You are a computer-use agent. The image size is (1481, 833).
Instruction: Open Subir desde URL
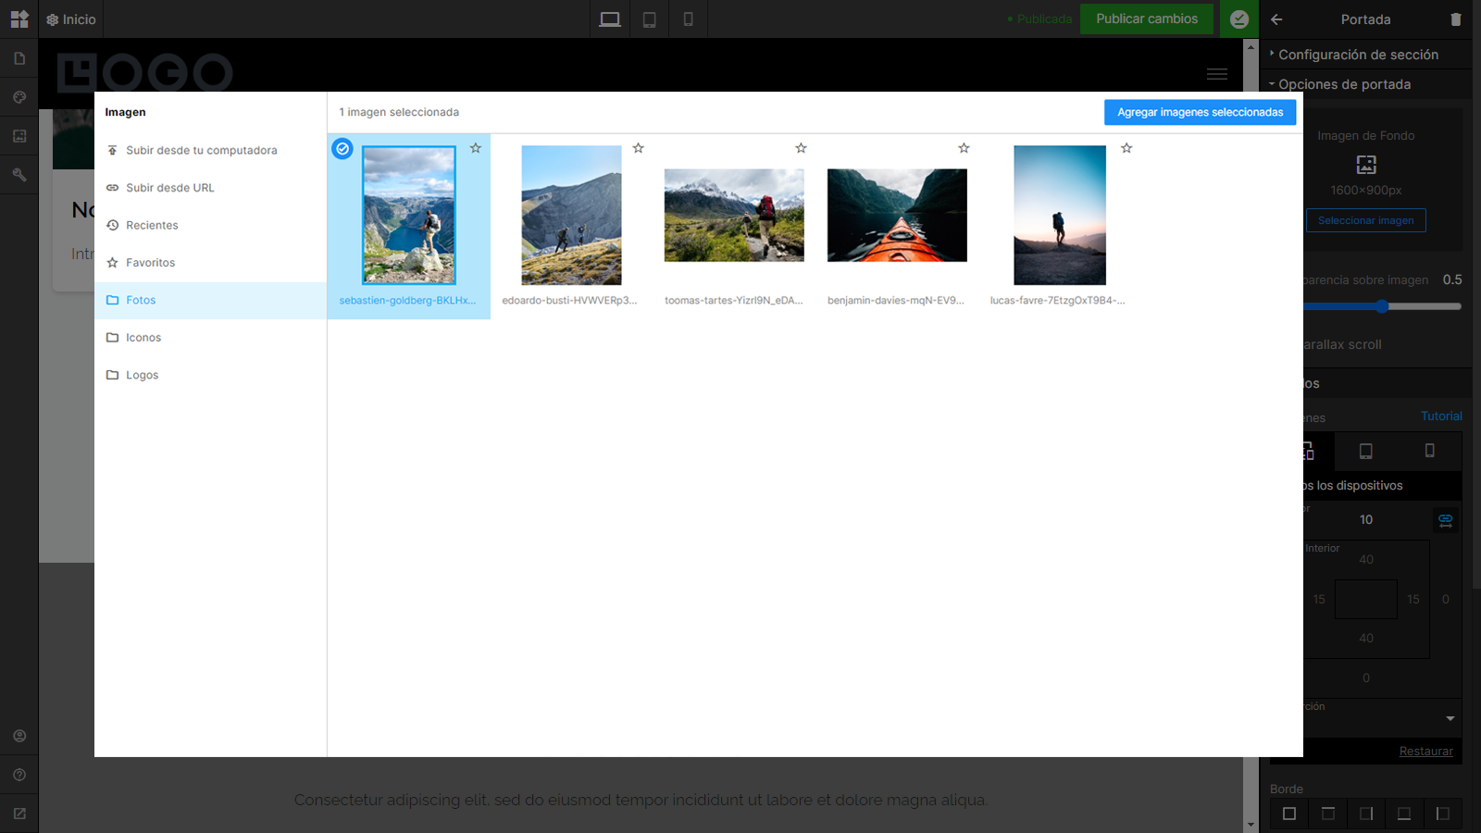tap(210, 188)
